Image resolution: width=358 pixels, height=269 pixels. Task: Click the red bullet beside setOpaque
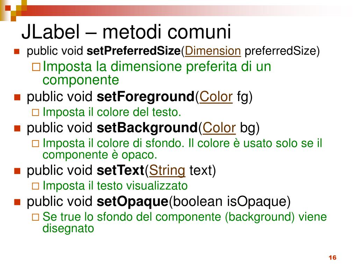(17, 202)
